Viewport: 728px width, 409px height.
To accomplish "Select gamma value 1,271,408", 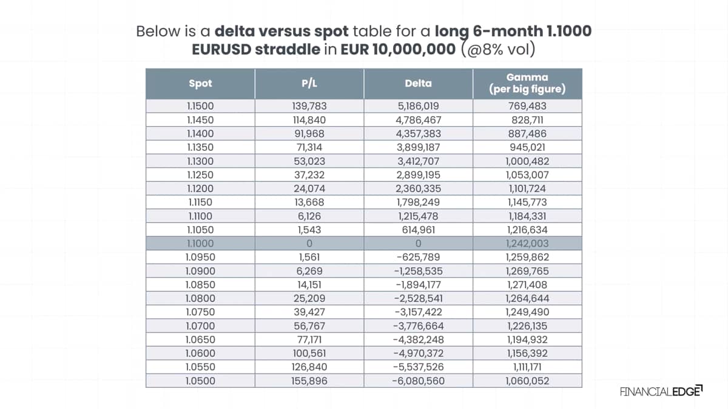I will pos(527,284).
